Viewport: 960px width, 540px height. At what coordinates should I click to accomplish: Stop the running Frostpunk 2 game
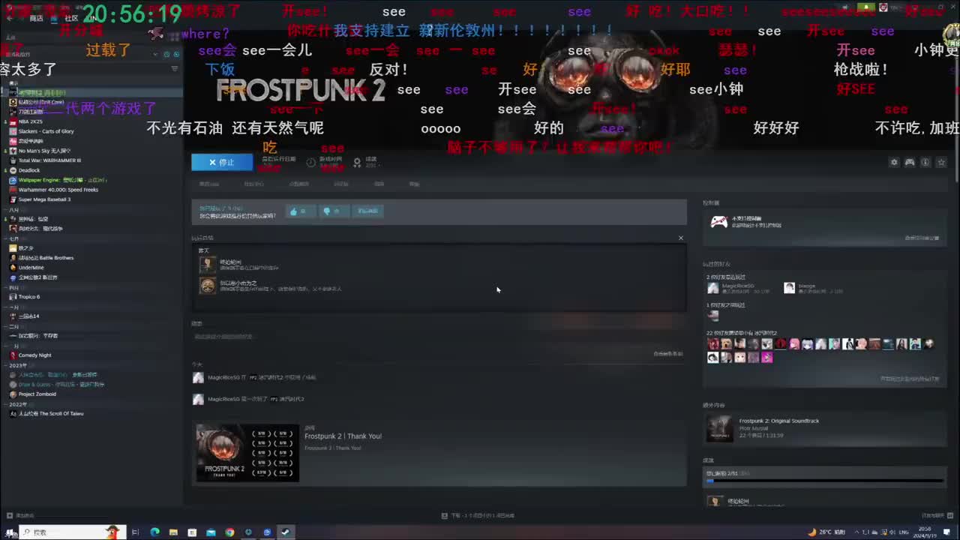[222, 162]
